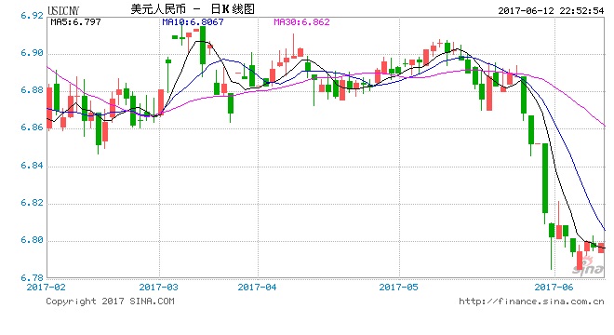Click the 6.78 y-axis price label

point(32,278)
